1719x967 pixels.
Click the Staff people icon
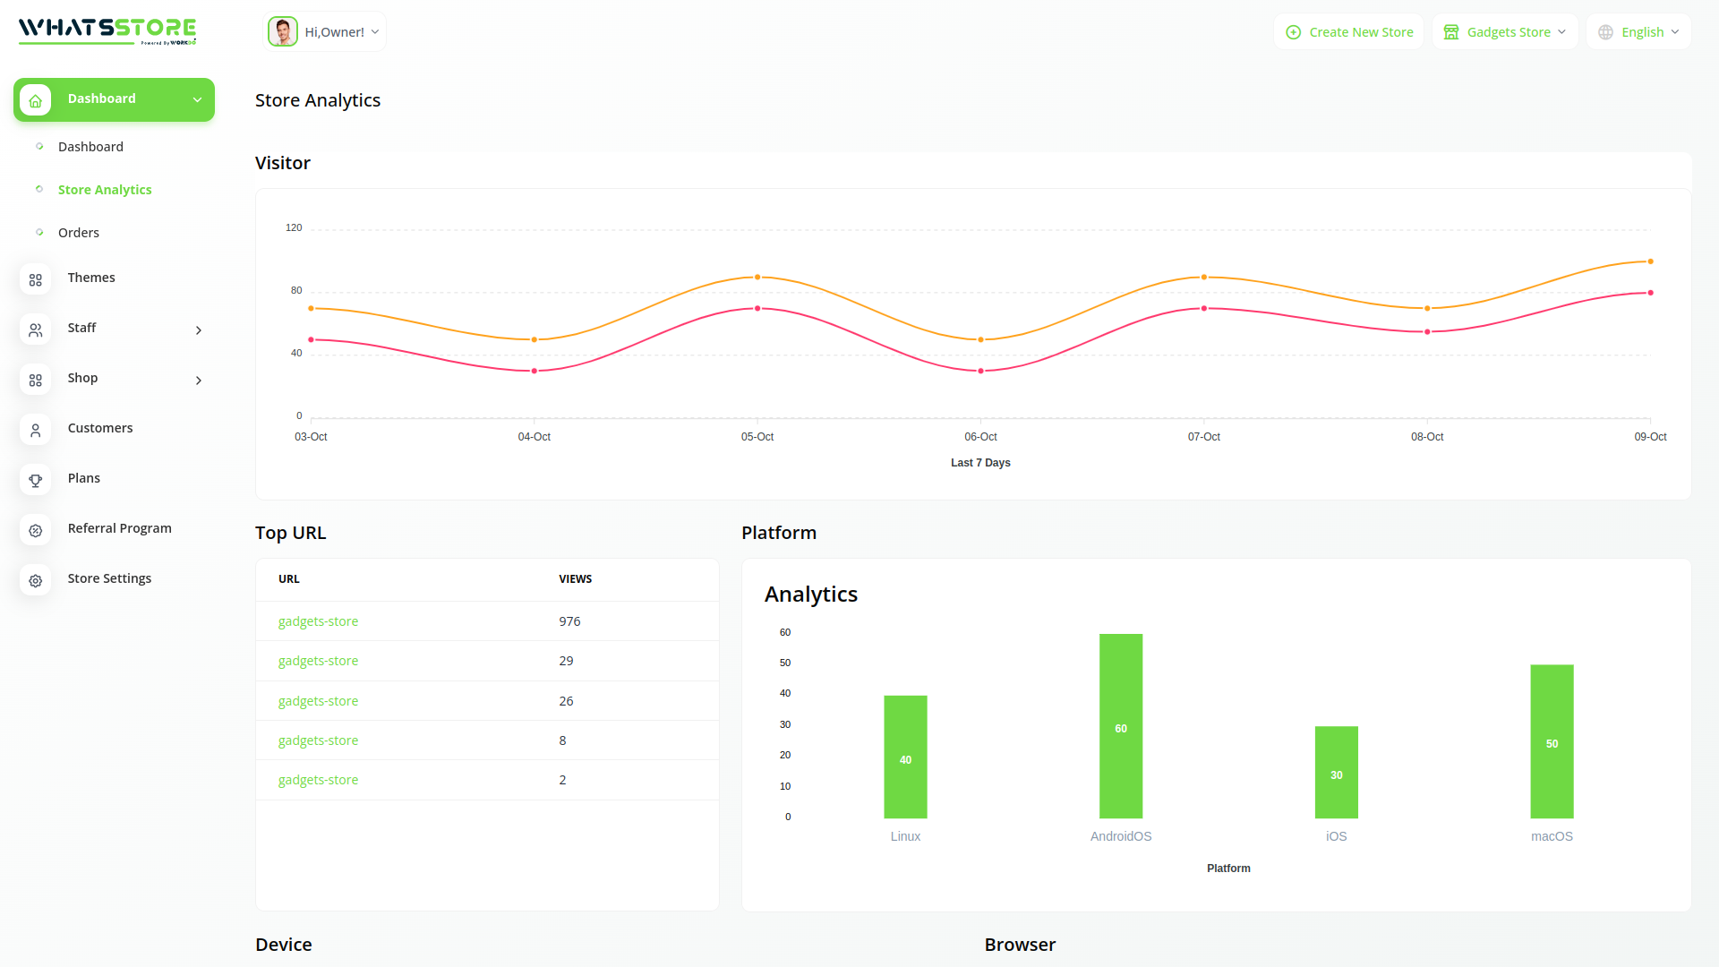[36, 329]
